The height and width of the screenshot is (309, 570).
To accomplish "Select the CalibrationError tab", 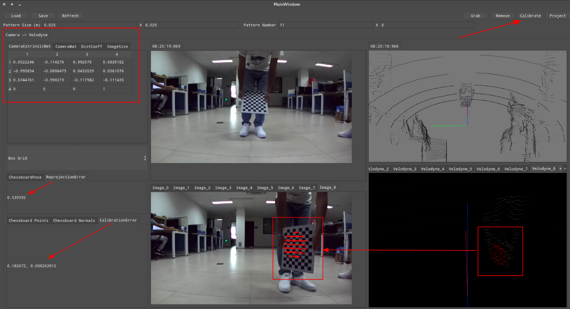I will tap(118, 220).
